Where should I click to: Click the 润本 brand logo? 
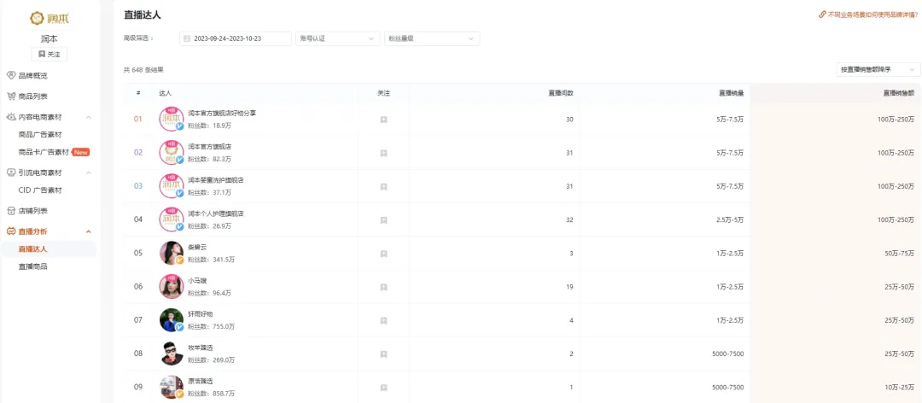pyautogui.click(x=50, y=18)
